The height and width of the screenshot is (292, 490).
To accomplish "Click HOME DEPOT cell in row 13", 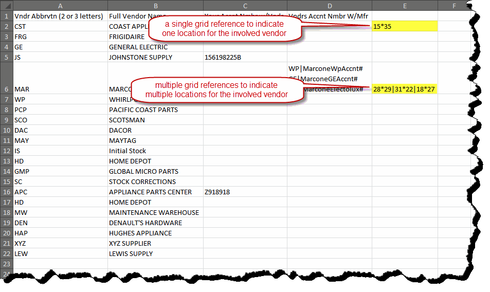I will [155, 161].
